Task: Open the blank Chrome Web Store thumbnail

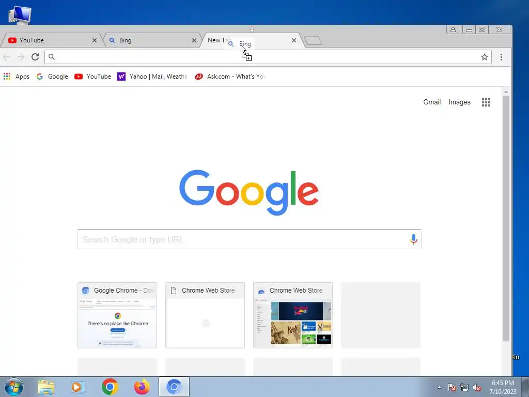Action: [205, 315]
